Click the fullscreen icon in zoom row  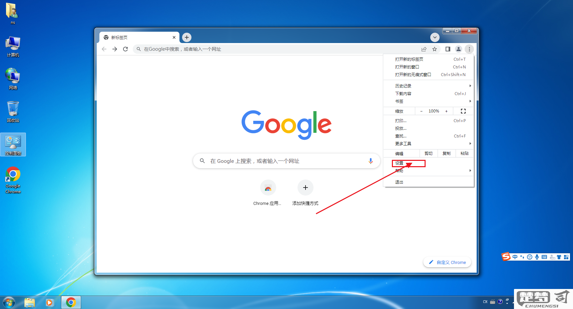[x=463, y=111]
